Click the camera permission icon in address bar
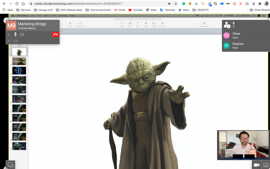270x169 pixels. pyautogui.click(x=169, y=4)
